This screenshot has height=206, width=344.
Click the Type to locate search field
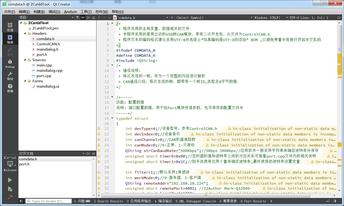coord(48,201)
